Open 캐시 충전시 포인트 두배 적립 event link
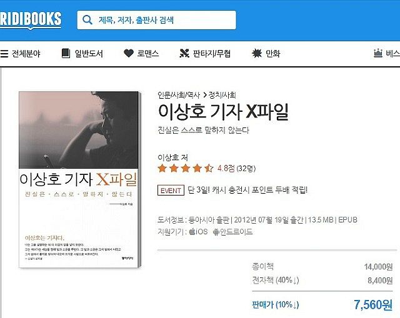 (x=247, y=190)
